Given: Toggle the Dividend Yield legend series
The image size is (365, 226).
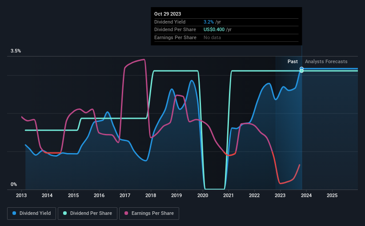Looking at the screenshot, I should (32, 214).
